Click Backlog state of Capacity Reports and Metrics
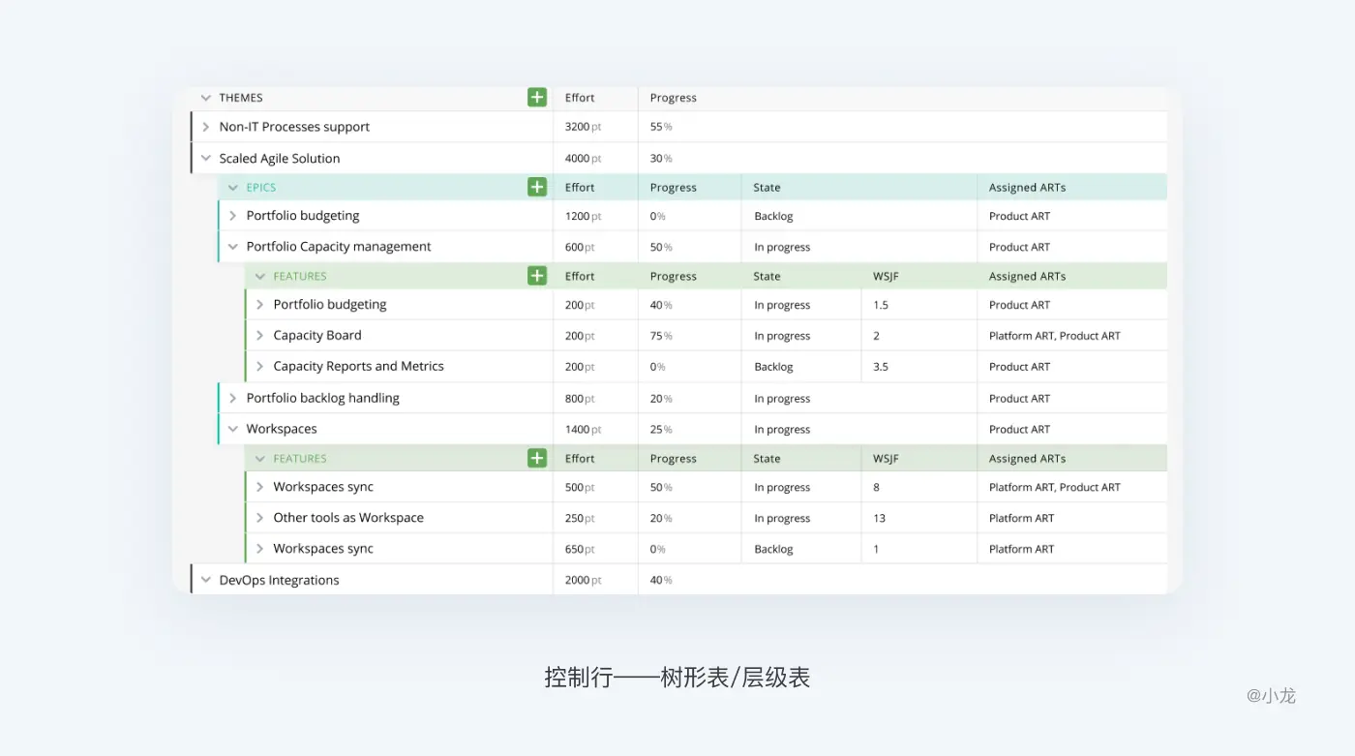 click(x=773, y=367)
